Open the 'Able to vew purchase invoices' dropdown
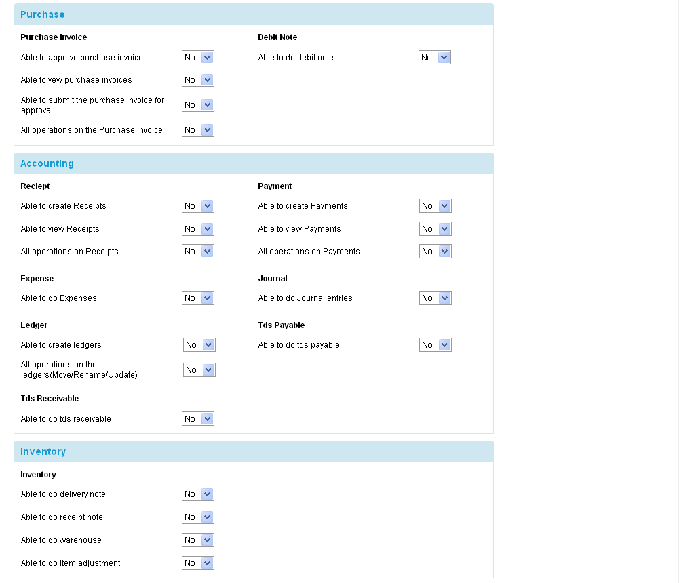 click(197, 79)
